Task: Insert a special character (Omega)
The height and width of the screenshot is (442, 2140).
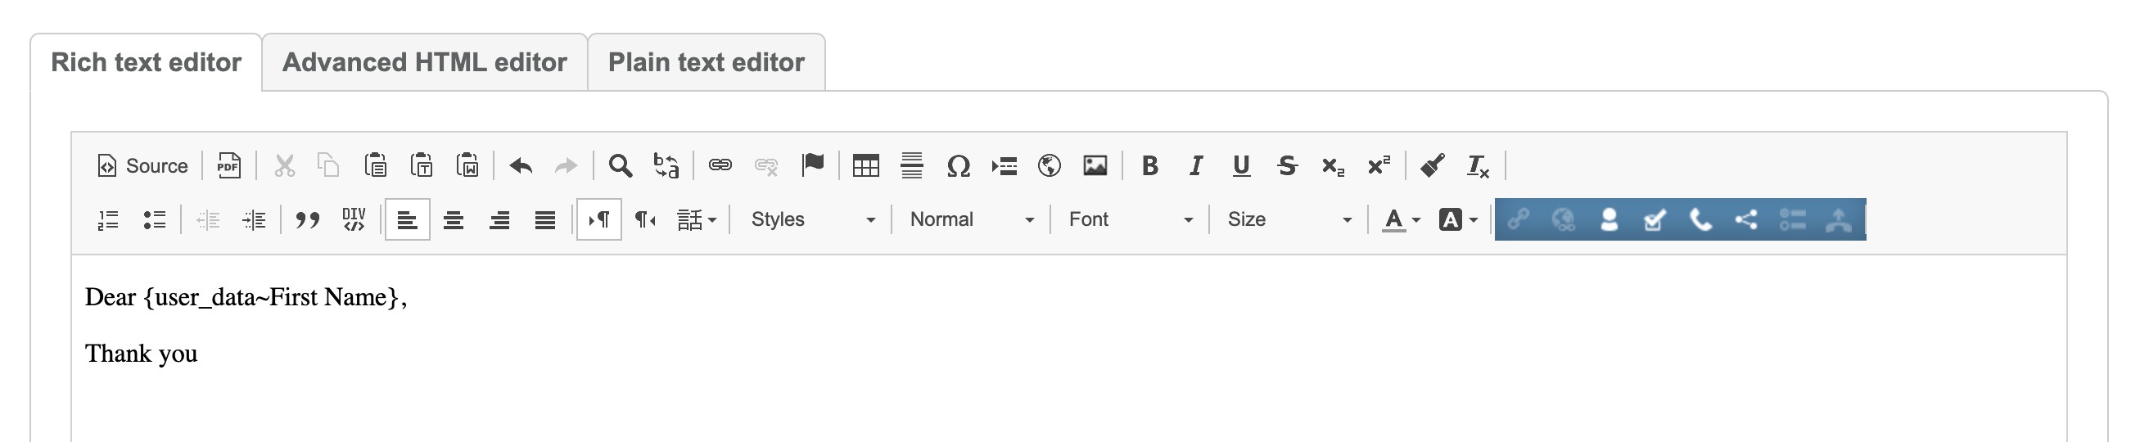Action: [958, 166]
